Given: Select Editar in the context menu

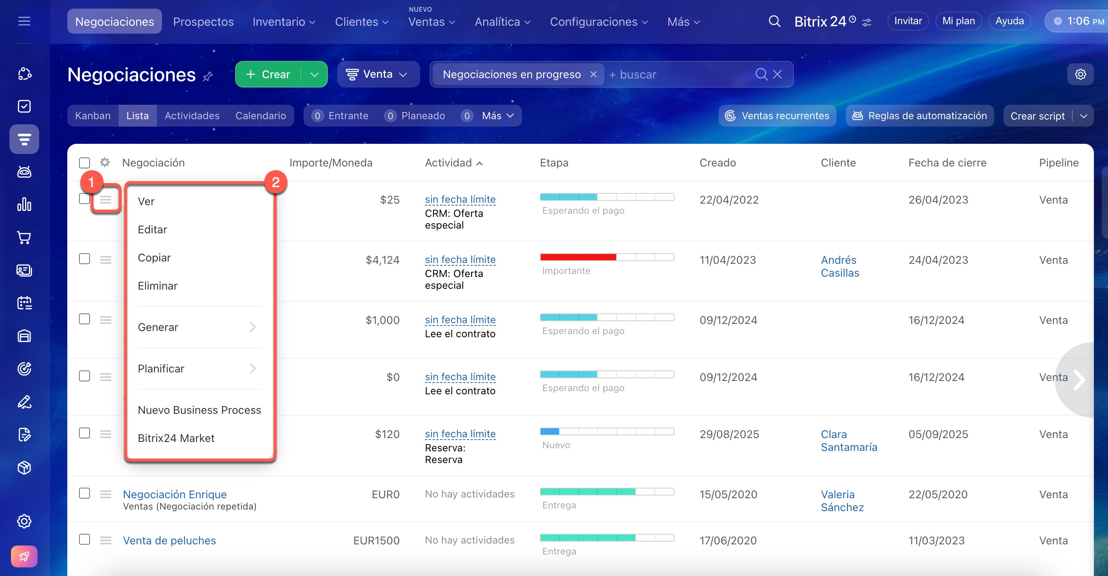Looking at the screenshot, I should pos(152,229).
